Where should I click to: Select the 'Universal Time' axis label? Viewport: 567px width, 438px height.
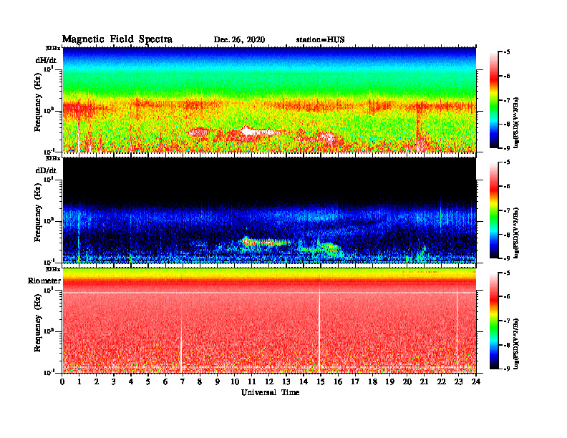(x=270, y=392)
